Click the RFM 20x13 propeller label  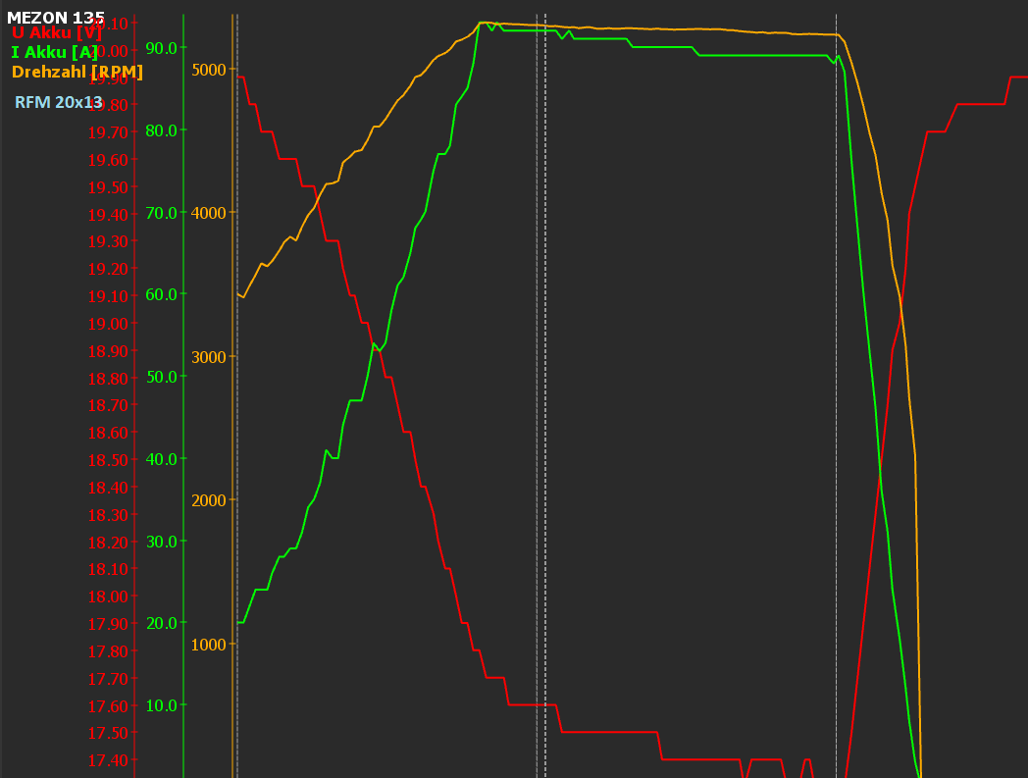(59, 102)
